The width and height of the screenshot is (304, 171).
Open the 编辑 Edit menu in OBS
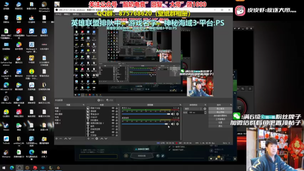tap(67, 14)
